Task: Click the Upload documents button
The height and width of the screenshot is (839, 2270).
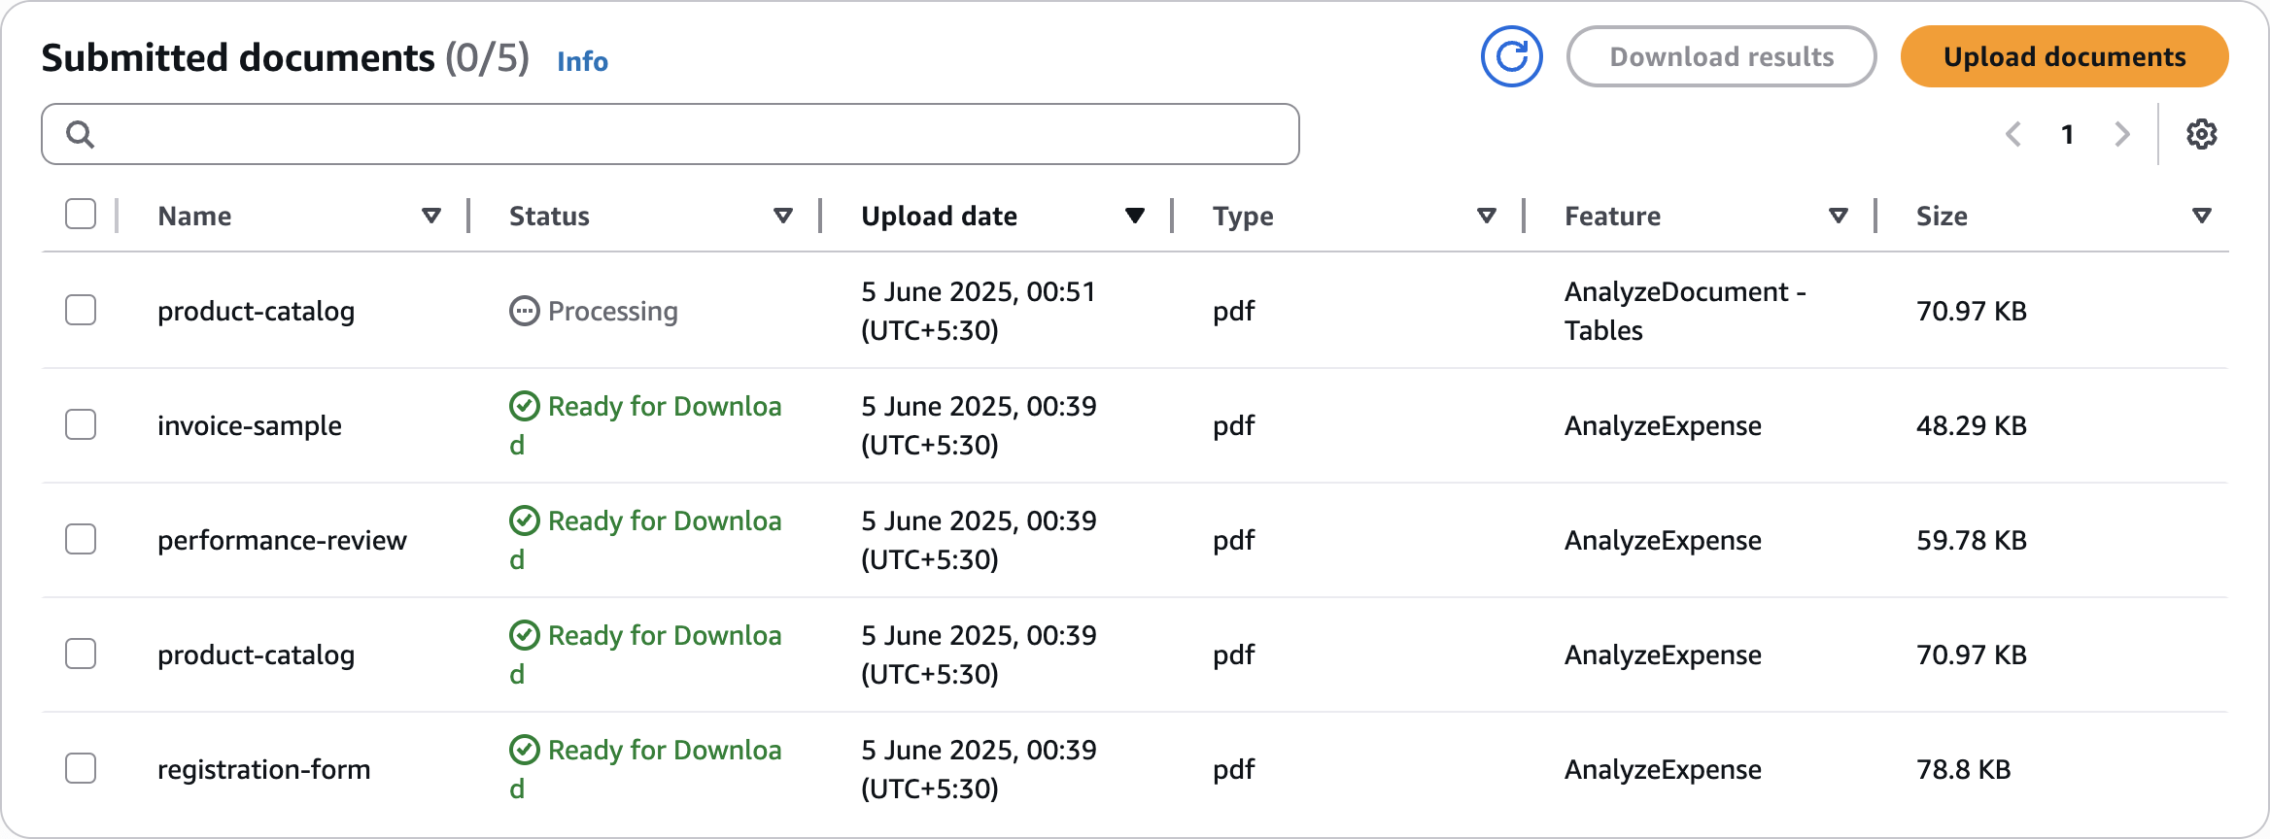Action: tap(2064, 56)
